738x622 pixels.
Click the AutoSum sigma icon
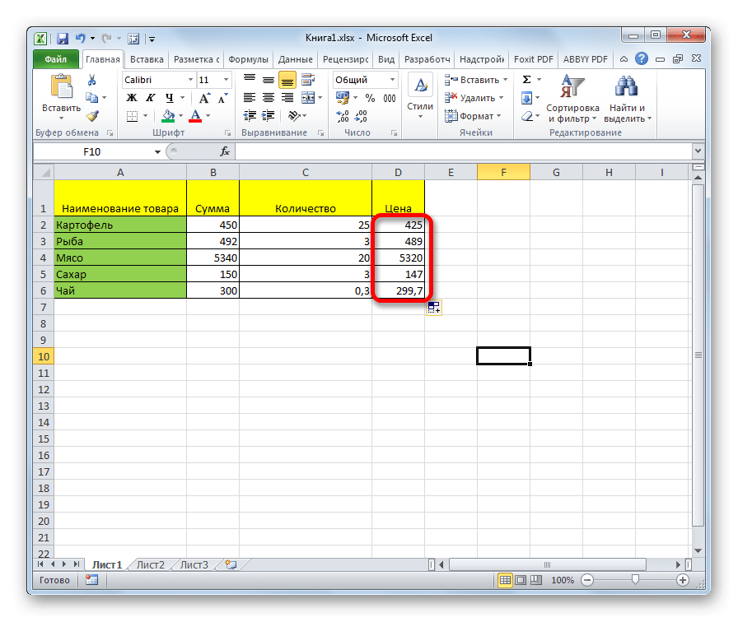[x=527, y=80]
